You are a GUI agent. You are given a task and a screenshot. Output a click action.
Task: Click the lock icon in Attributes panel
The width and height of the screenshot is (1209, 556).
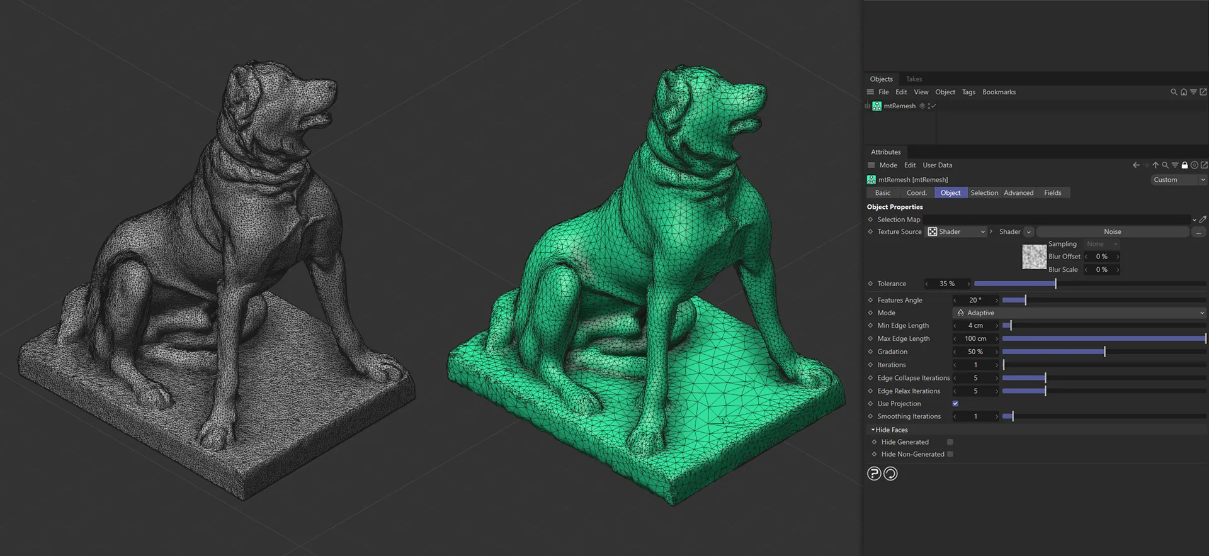coord(1184,165)
